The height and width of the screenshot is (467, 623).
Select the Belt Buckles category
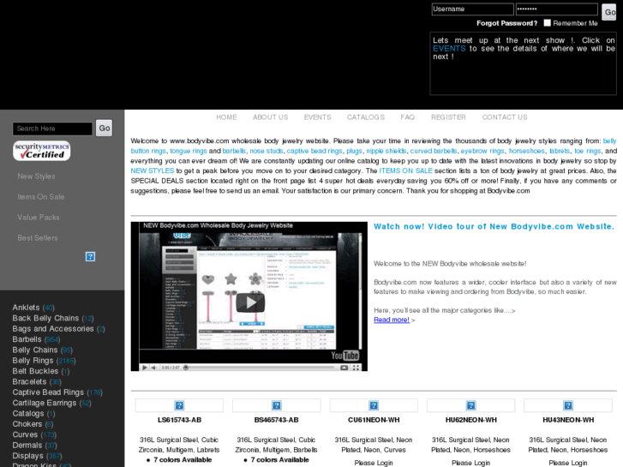pos(35,371)
